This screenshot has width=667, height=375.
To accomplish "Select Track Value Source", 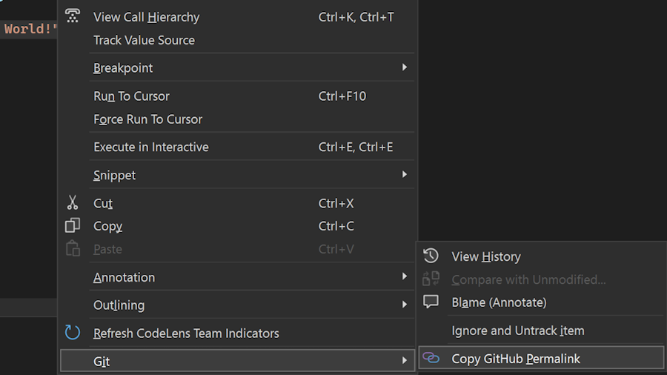I will point(144,40).
